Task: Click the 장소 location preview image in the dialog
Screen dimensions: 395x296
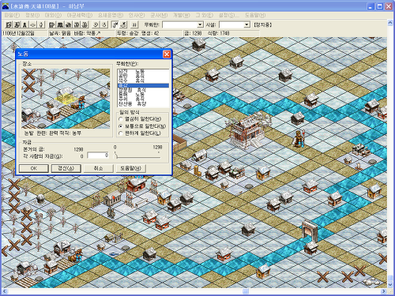Action: tap(66, 99)
